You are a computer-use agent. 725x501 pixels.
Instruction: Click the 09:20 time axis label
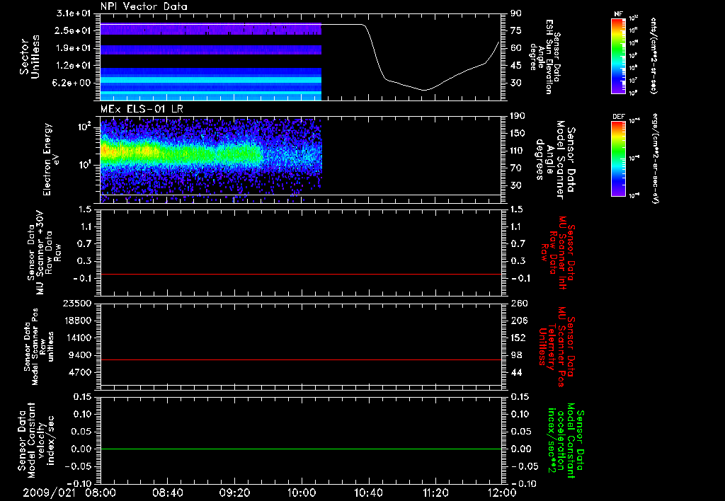[x=235, y=493]
